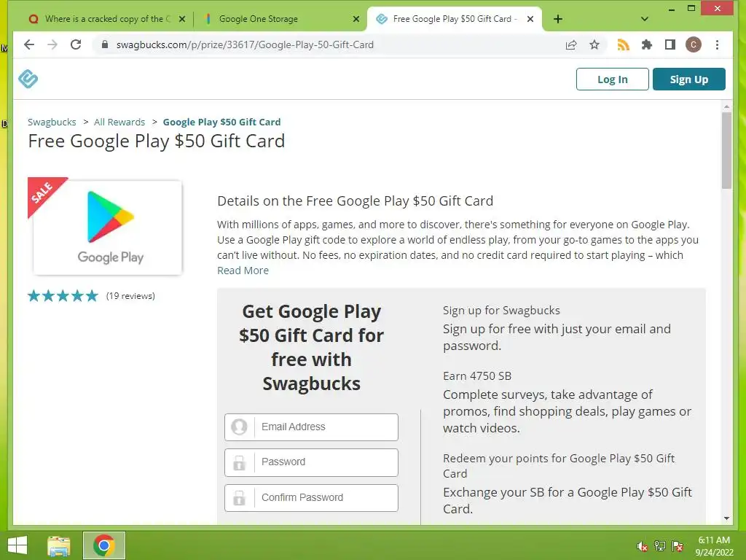The height and width of the screenshot is (560, 746).
Task: Open the Windows Start button
Action: (17, 545)
